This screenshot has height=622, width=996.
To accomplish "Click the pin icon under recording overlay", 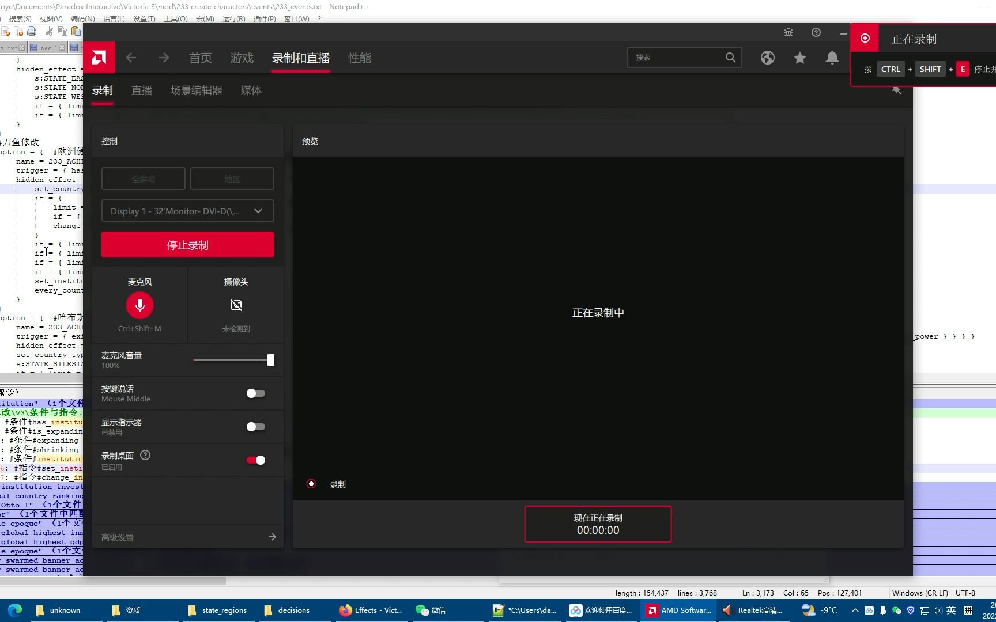I will 897,90.
